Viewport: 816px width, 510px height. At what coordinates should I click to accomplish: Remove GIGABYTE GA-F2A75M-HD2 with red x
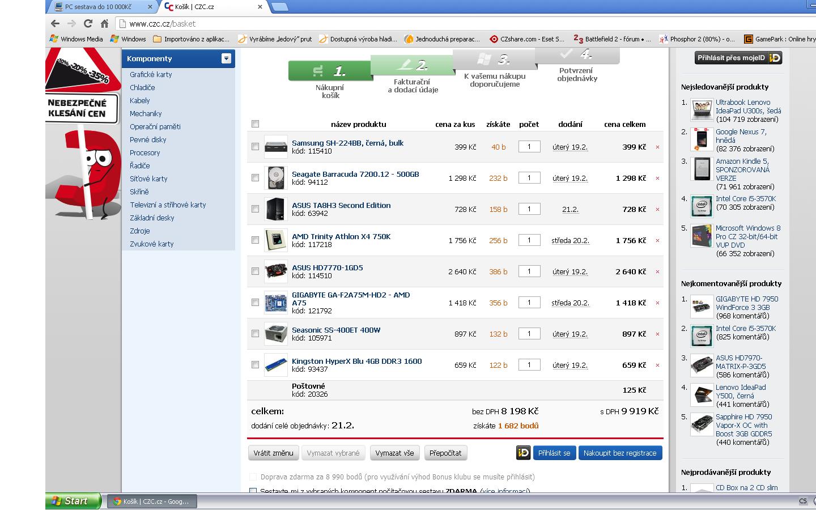coord(657,303)
